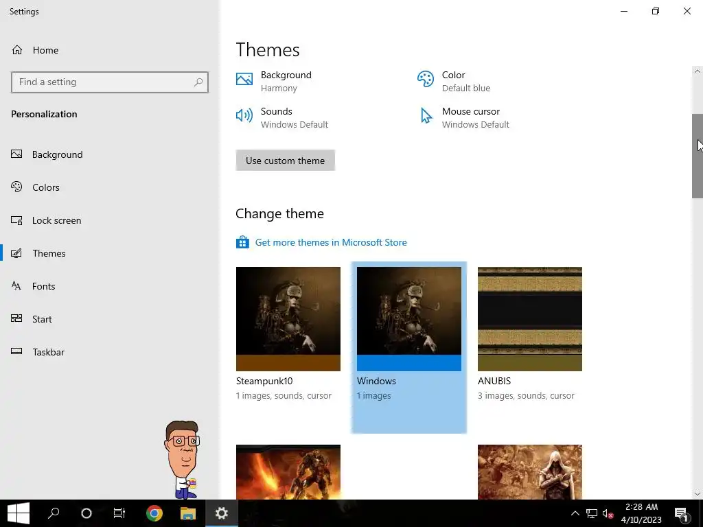Click the Fonts icon in sidebar
This screenshot has height=527, width=703.
click(16, 286)
